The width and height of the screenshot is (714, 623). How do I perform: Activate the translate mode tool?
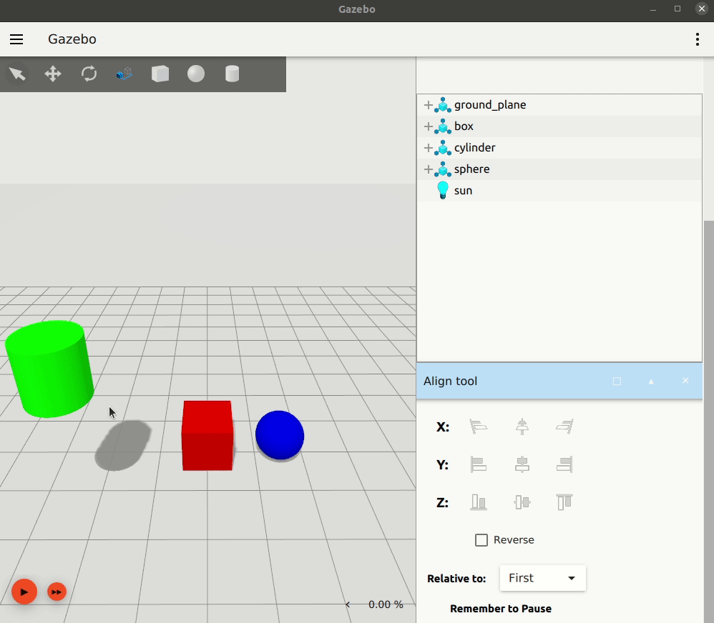53,74
